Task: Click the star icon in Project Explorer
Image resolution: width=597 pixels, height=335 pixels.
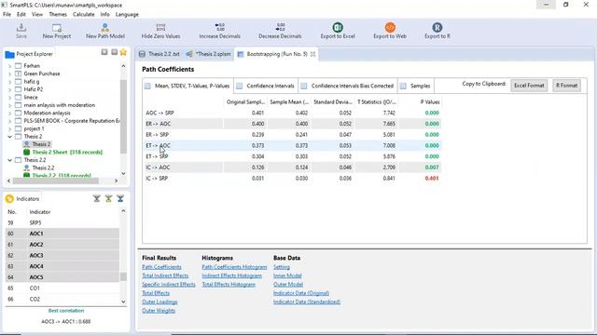Action: pyautogui.click(x=123, y=52)
